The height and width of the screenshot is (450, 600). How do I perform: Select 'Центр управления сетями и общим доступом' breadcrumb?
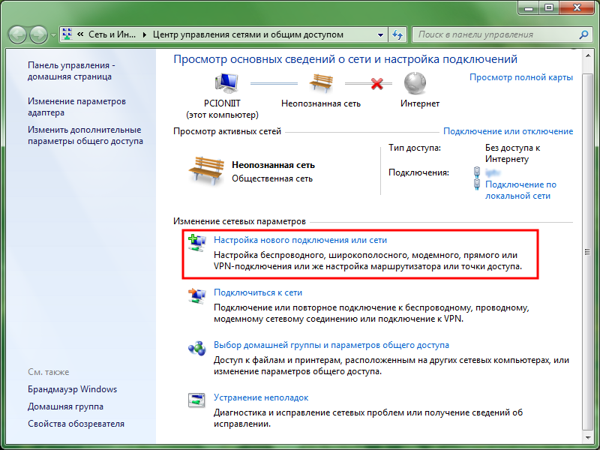tap(248, 34)
